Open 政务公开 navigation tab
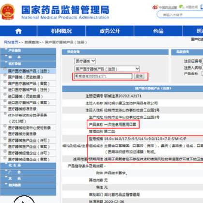Viewport: 203px width, 203px height. [110, 31]
